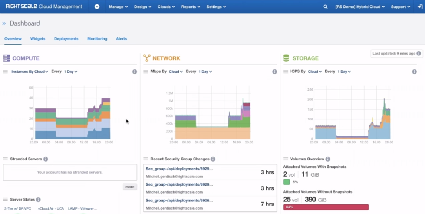Click the more button under Stranded Servers

pos(130,187)
